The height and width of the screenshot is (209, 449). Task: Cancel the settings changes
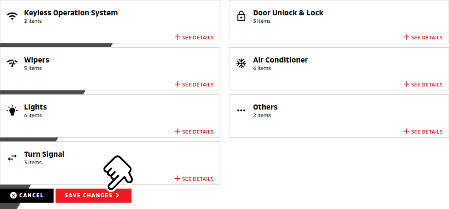(x=27, y=196)
